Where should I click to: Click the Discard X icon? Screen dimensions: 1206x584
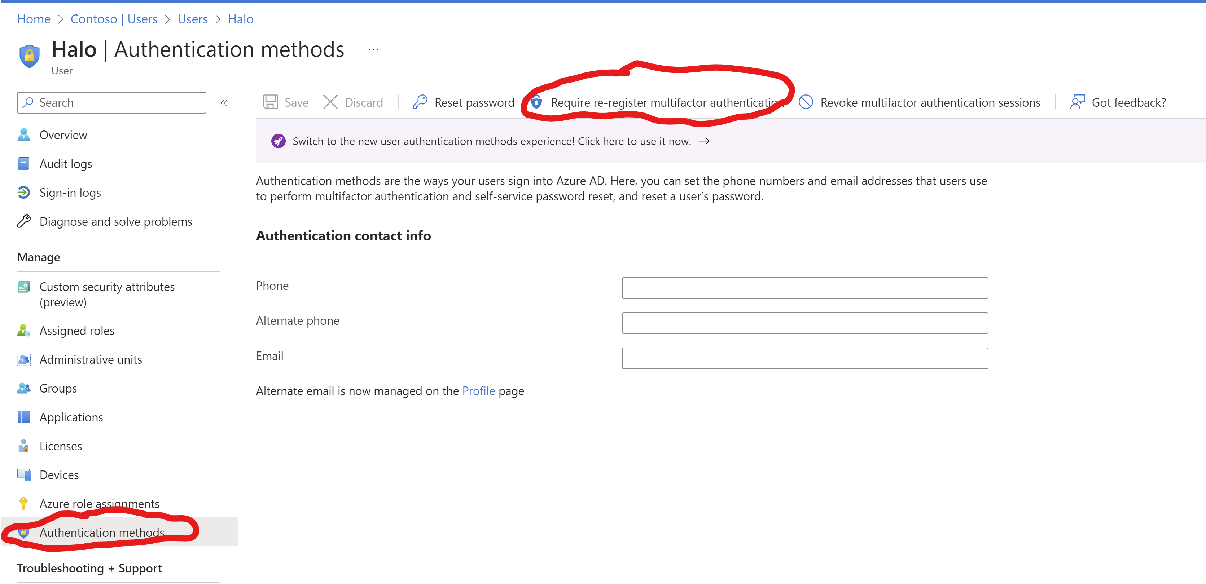[330, 102]
